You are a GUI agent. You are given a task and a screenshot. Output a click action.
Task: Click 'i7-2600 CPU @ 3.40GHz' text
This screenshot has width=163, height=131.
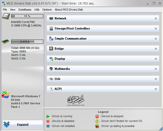(26, 25)
